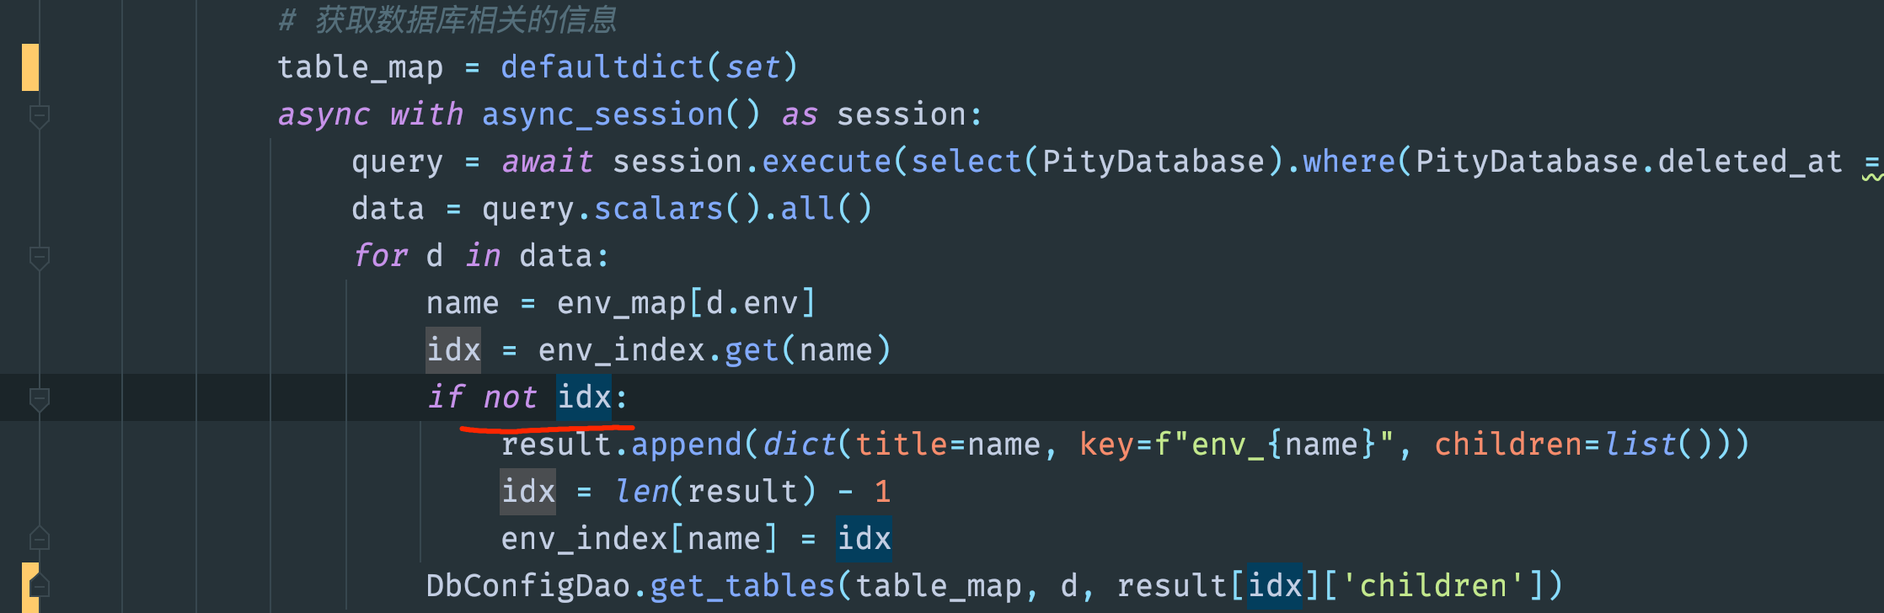Screen dimensions: 1884x613
Task: Click the PityDatabase class inside select
Action: point(1153,161)
